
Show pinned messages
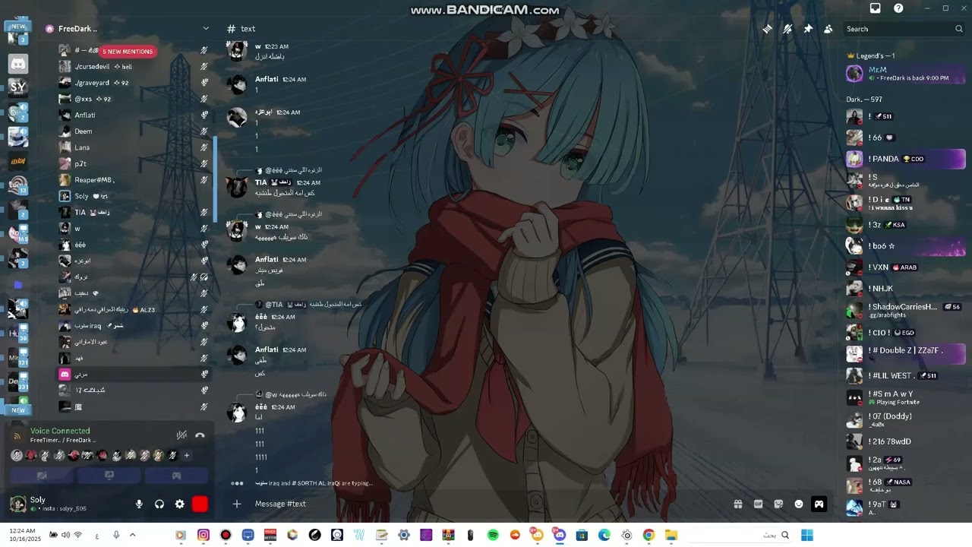point(808,29)
